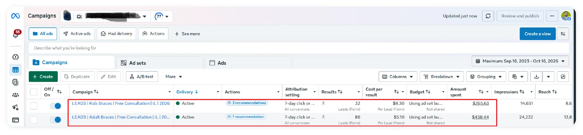Open Billing card icon in sidebar
Viewport: 583px width, 135px height.
point(15,120)
